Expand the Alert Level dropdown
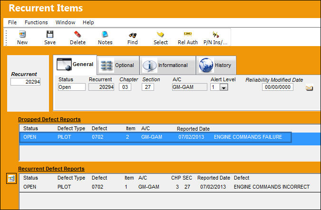This screenshot has width=321, height=210. point(224,87)
